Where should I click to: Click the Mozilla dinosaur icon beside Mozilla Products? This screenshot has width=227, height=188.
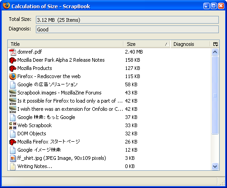click(x=13, y=69)
